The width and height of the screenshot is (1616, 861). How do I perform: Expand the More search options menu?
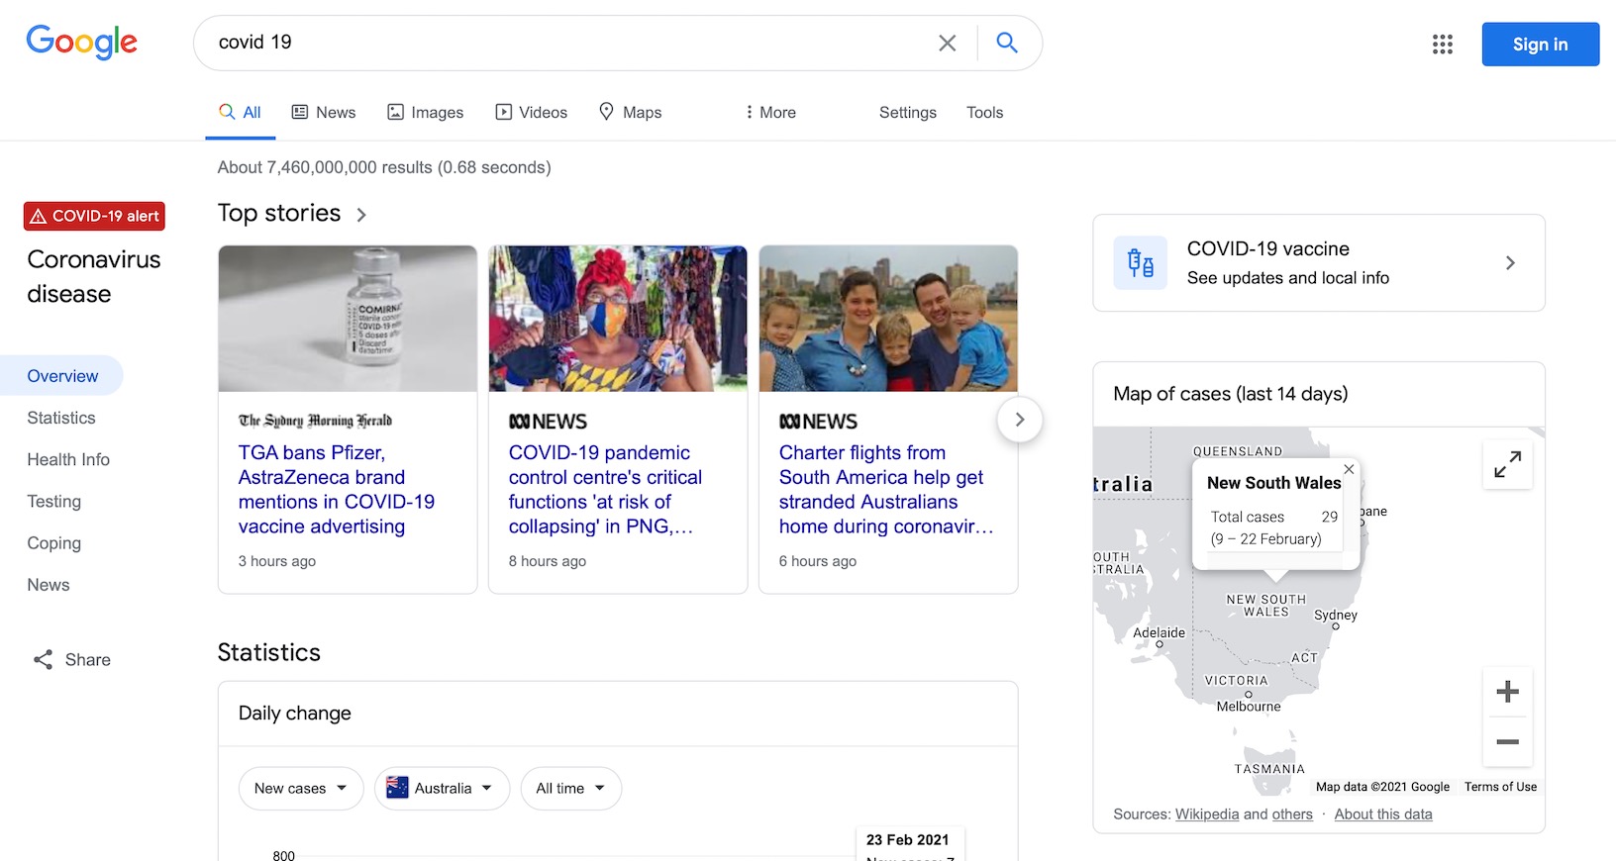(770, 113)
